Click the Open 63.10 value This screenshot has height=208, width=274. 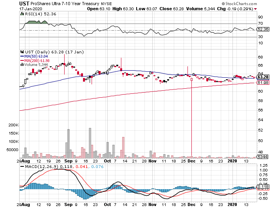click(x=99, y=9)
